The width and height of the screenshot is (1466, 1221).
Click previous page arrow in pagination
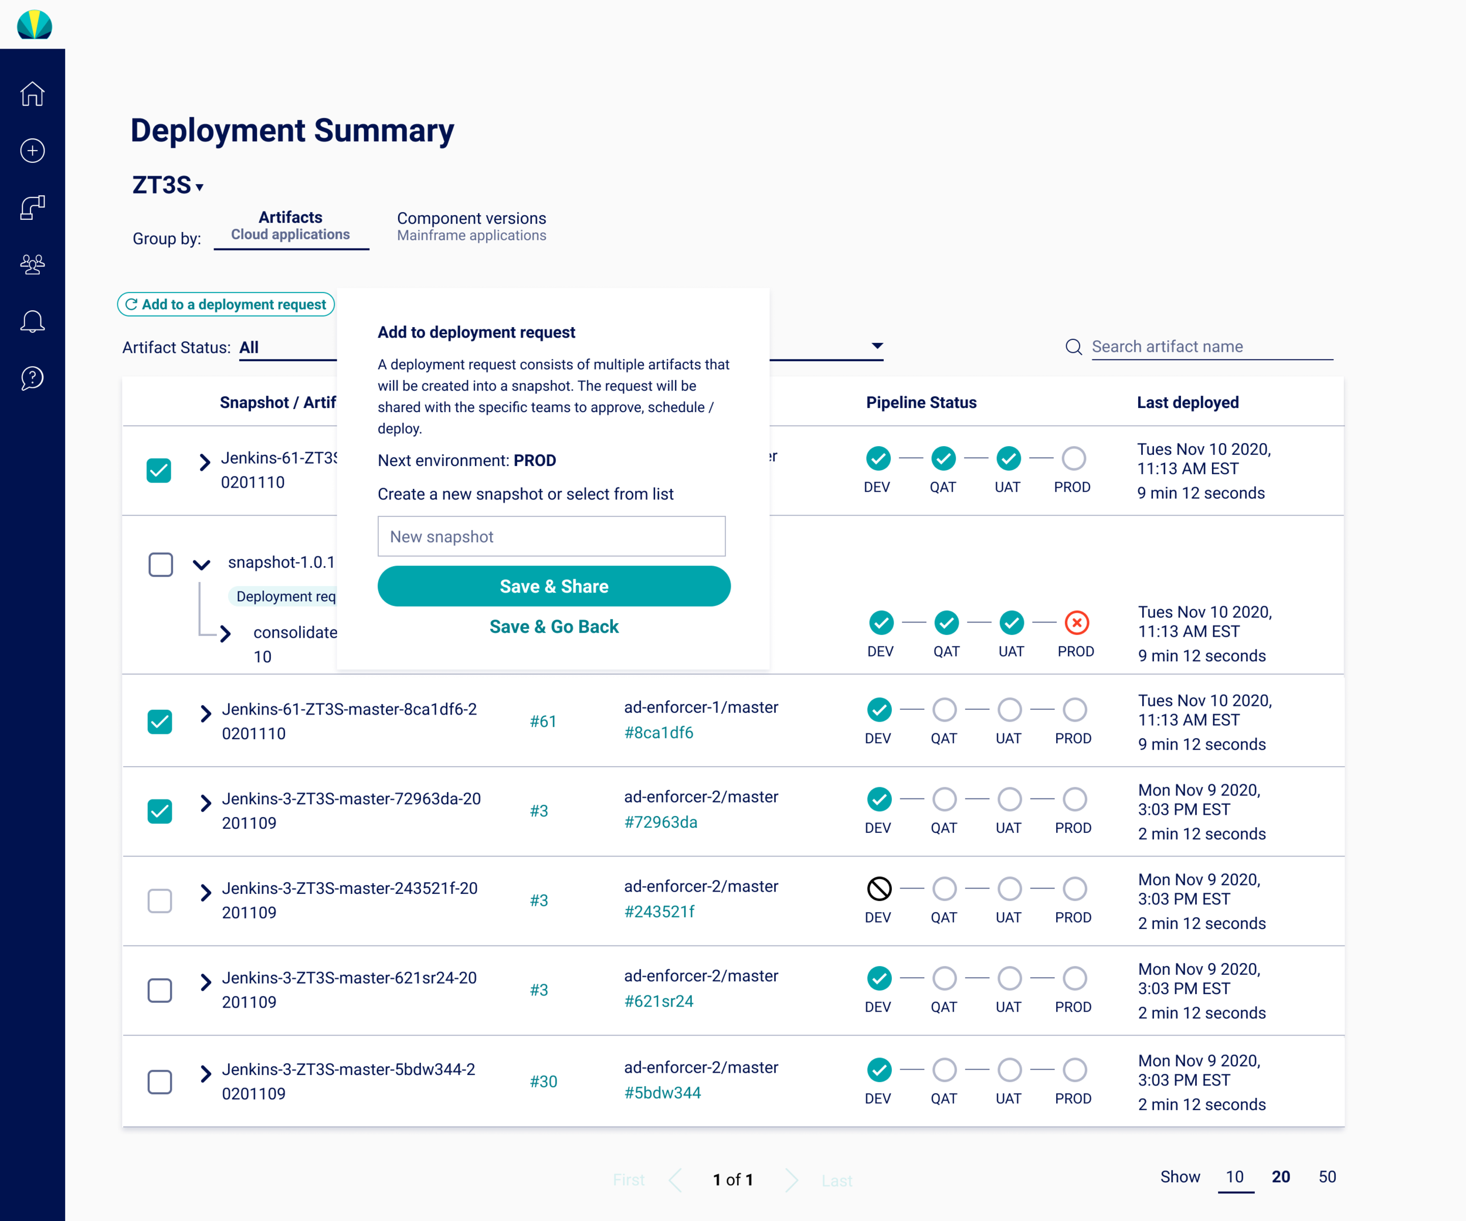click(675, 1180)
